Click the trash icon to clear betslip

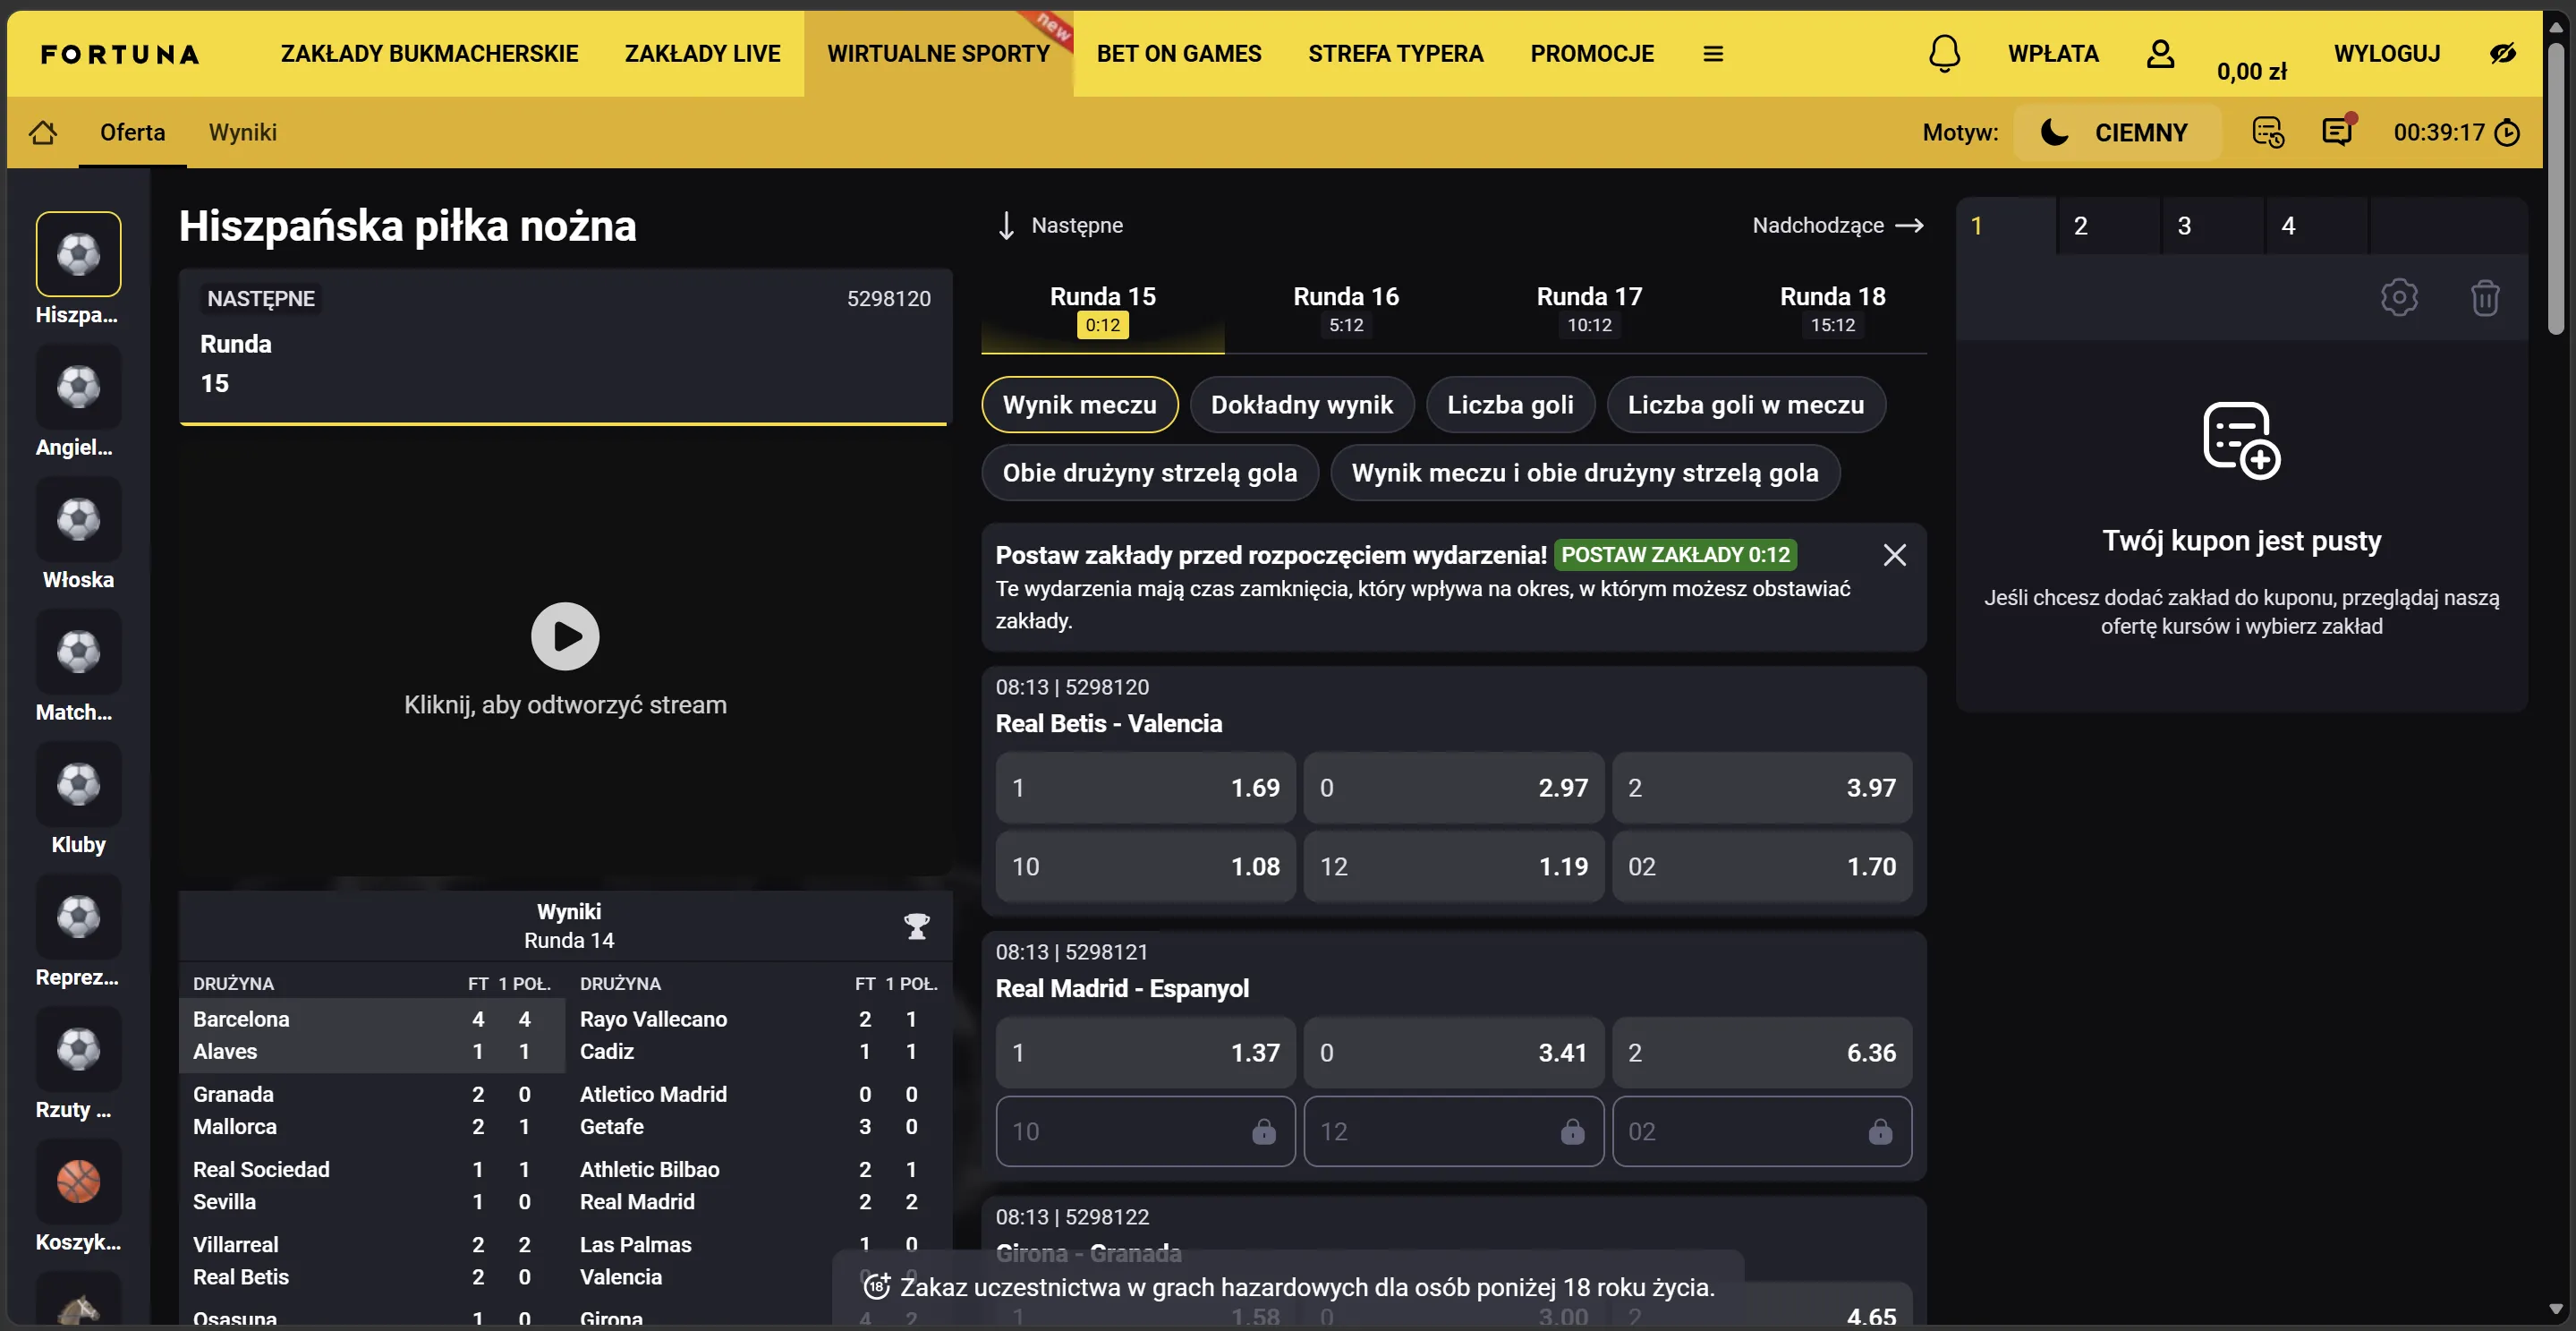tap(2484, 297)
